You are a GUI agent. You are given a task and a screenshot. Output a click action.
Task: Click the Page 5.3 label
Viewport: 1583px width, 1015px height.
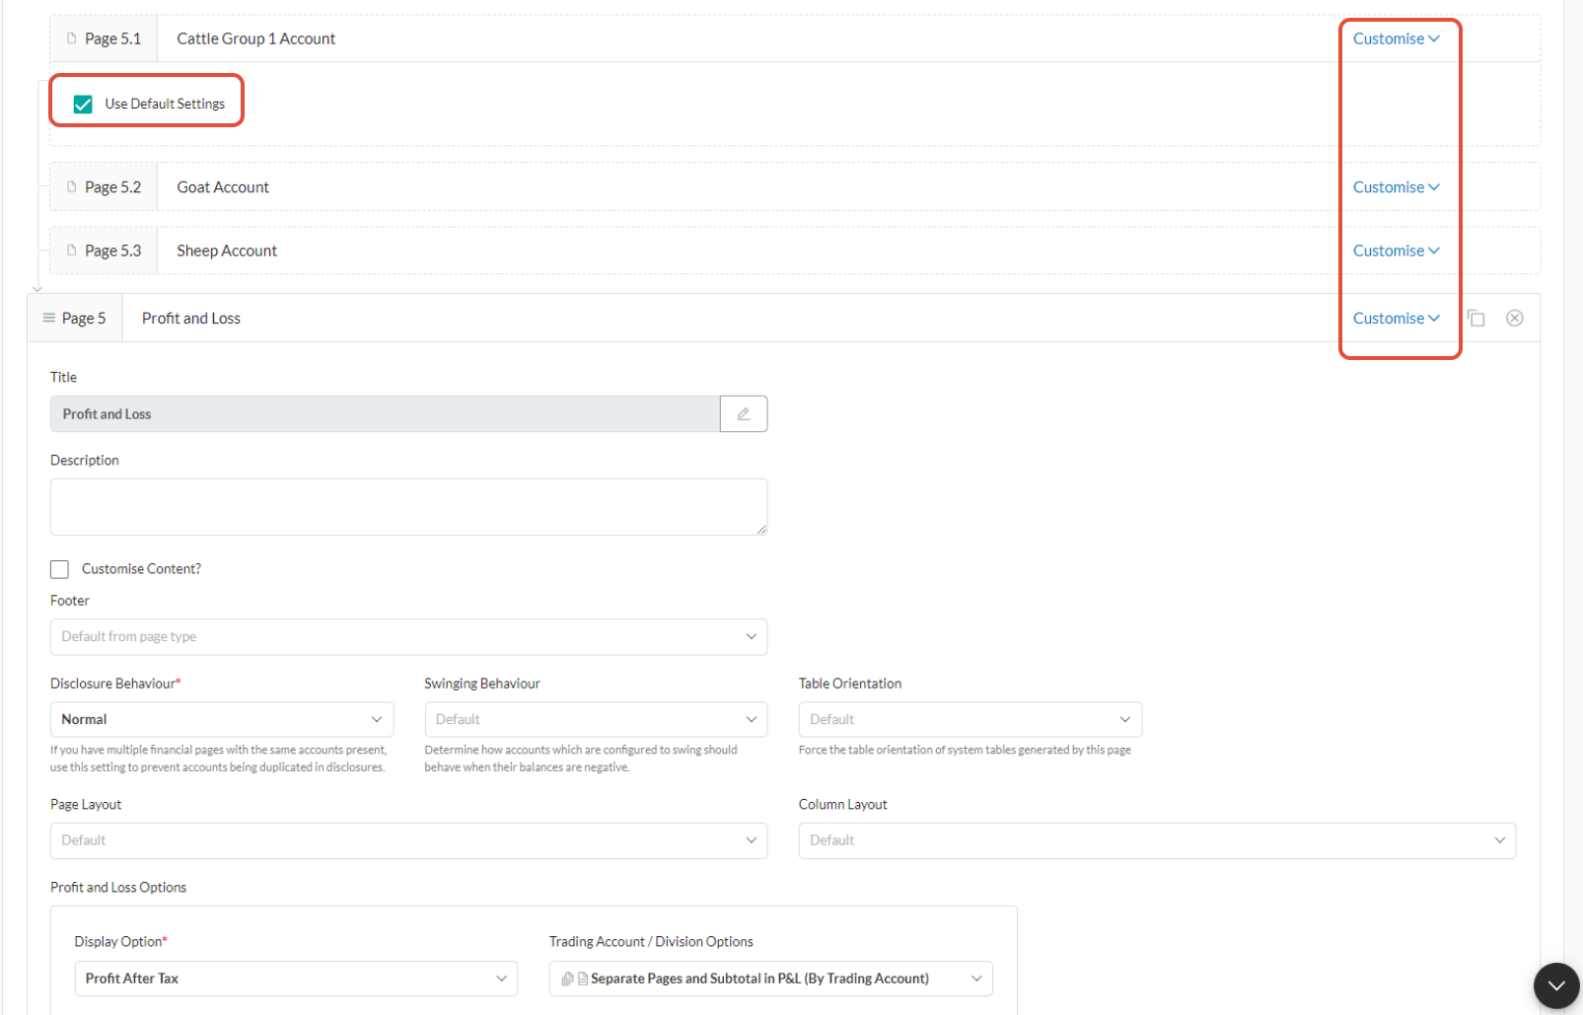click(x=112, y=251)
